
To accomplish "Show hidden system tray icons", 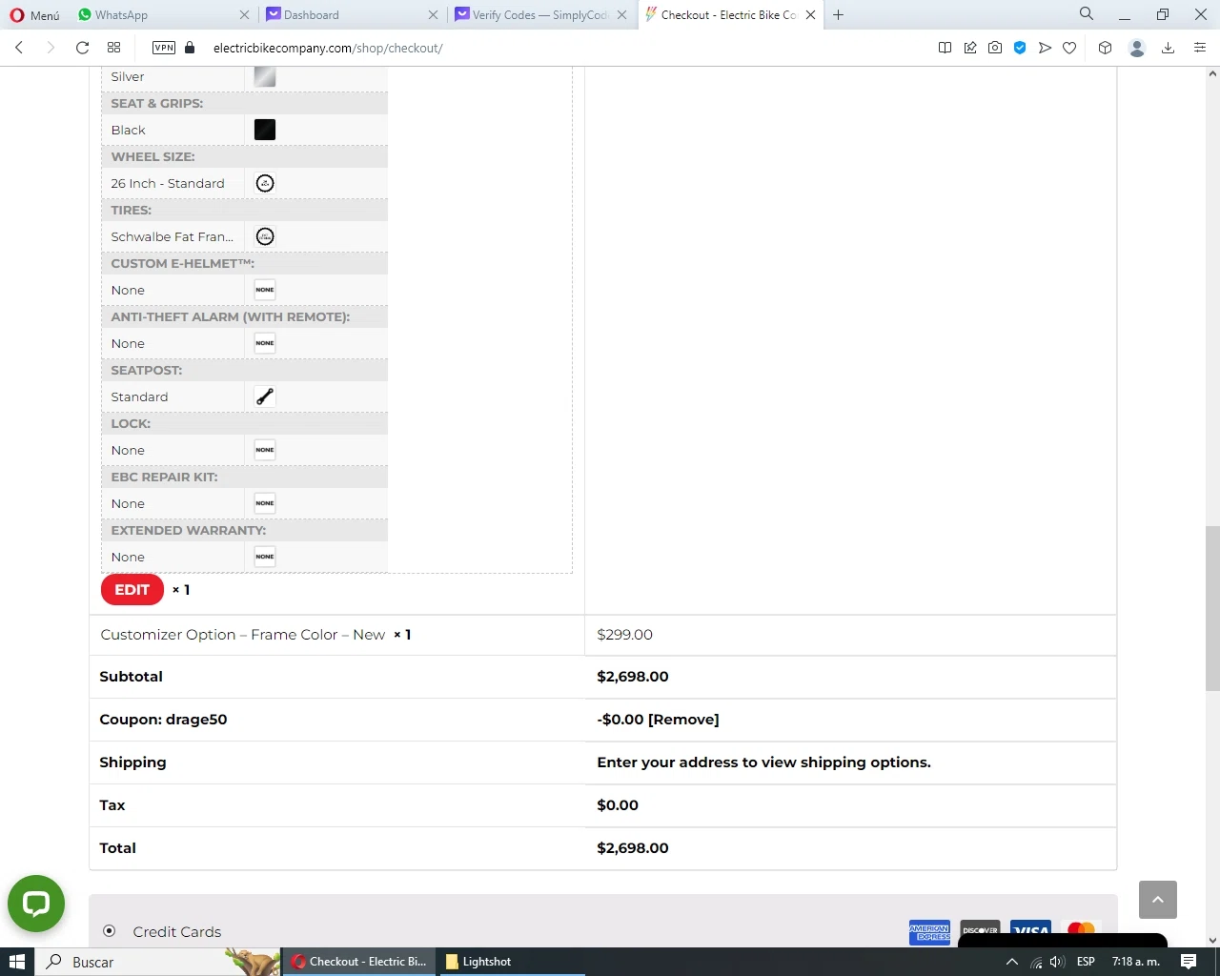I will click(x=1012, y=962).
